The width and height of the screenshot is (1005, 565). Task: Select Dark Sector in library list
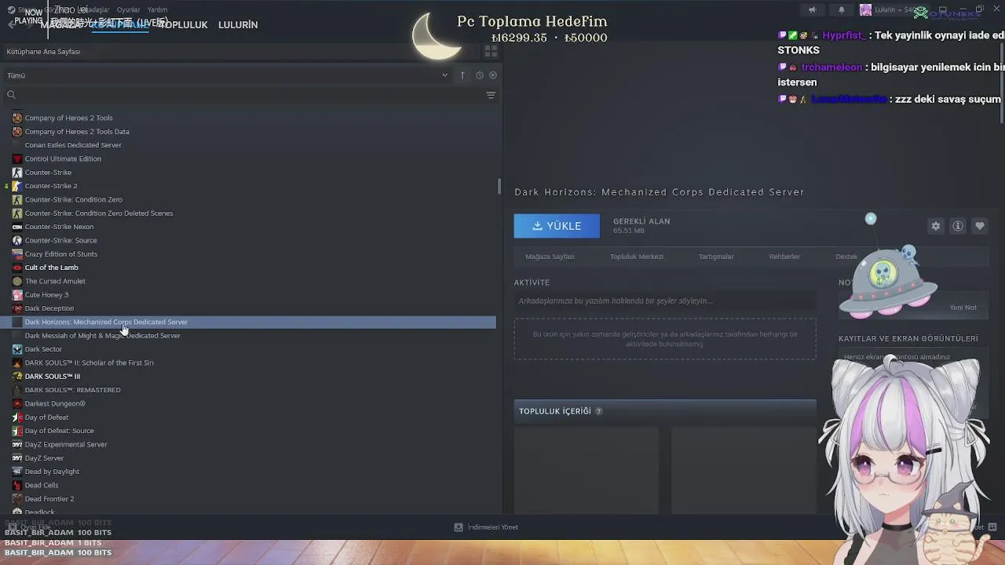point(43,349)
